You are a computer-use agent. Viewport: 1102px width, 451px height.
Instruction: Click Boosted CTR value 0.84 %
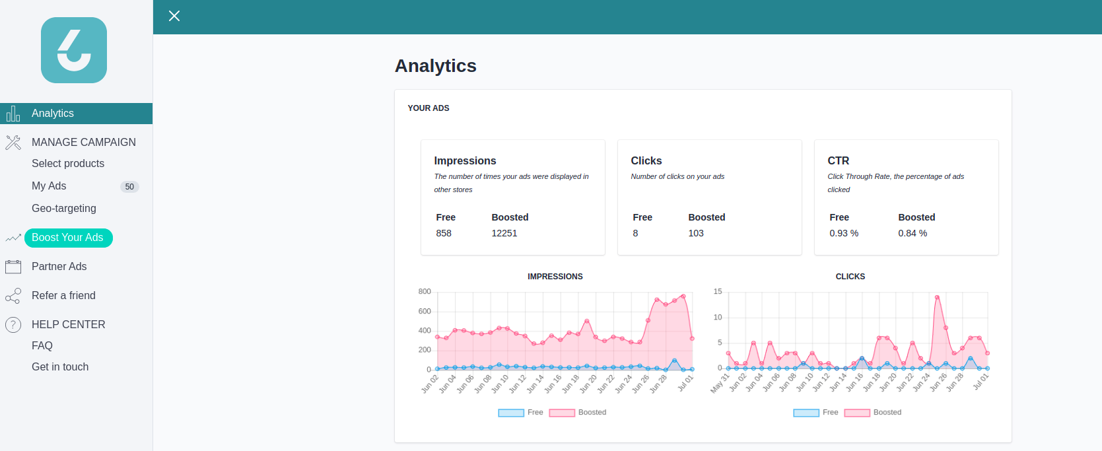(913, 234)
